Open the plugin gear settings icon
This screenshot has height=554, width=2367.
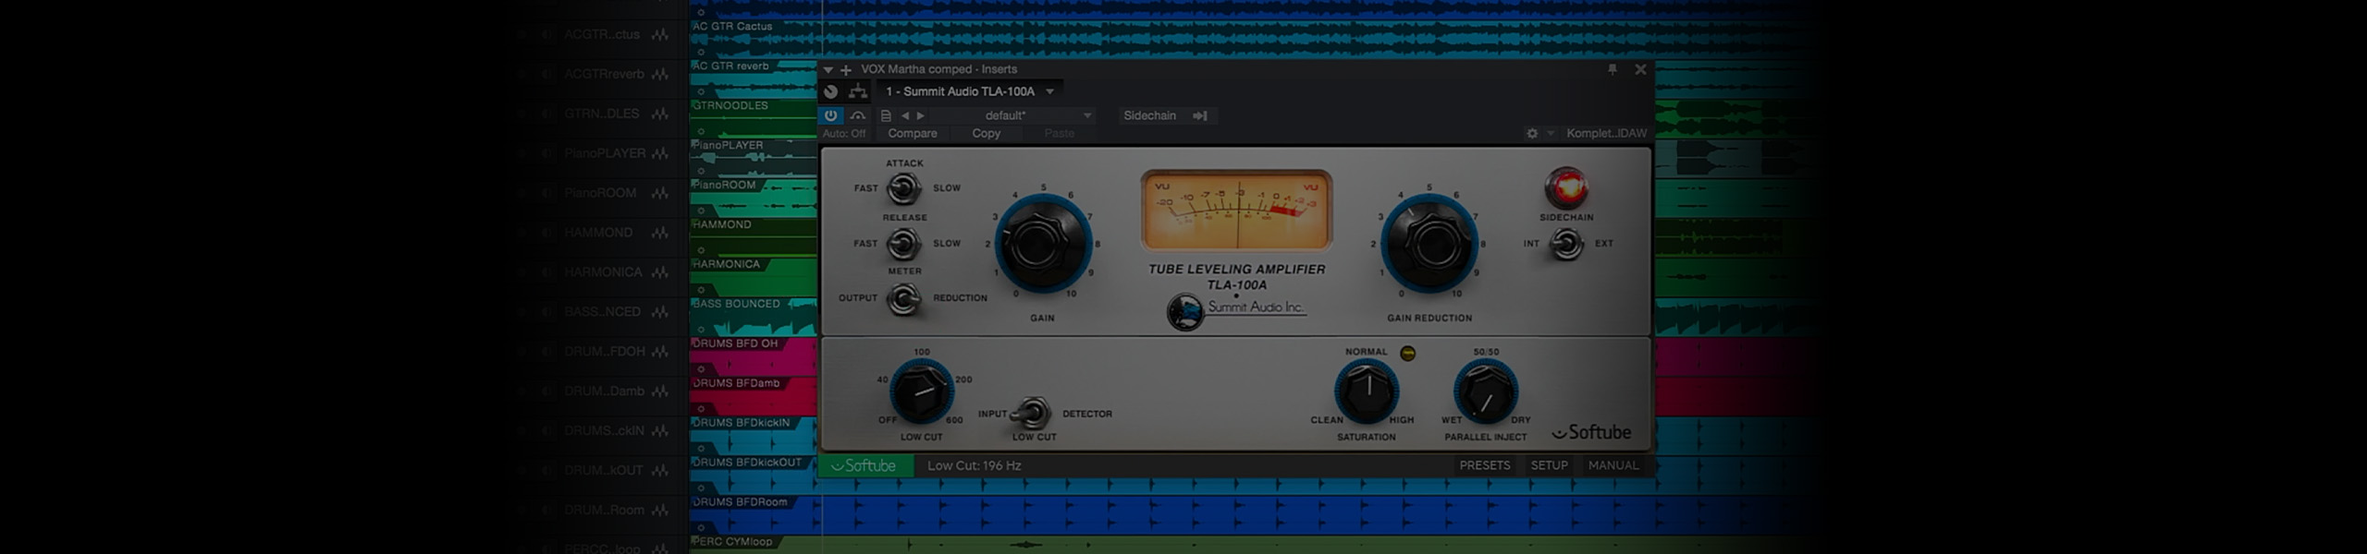point(1532,133)
